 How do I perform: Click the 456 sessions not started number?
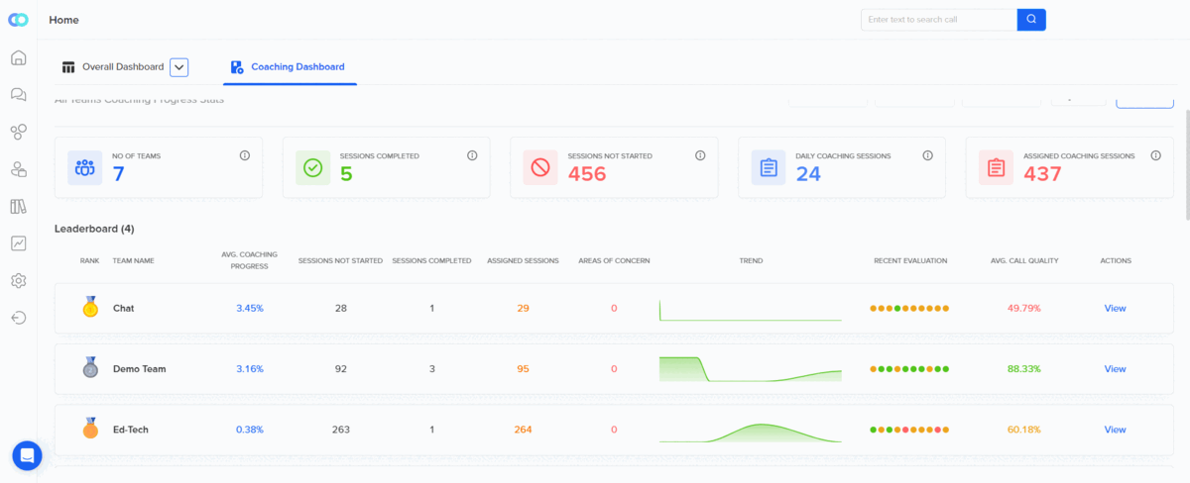(x=587, y=174)
